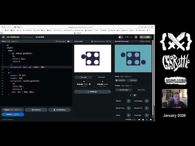Run the Unminify plugin play button
Viewport: 195px width, 146px height.
147,115
